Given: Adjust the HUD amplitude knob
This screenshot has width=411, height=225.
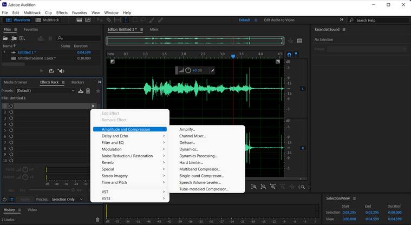Looking at the screenshot, I should (x=188, y=70).
